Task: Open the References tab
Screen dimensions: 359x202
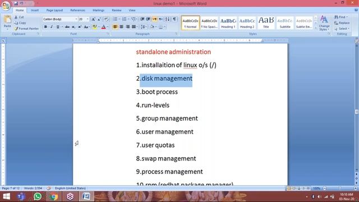Action: click(x=77, y=10)
